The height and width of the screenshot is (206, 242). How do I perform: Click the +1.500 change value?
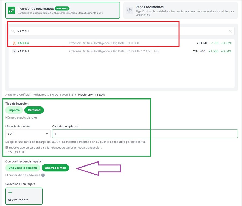213,51
